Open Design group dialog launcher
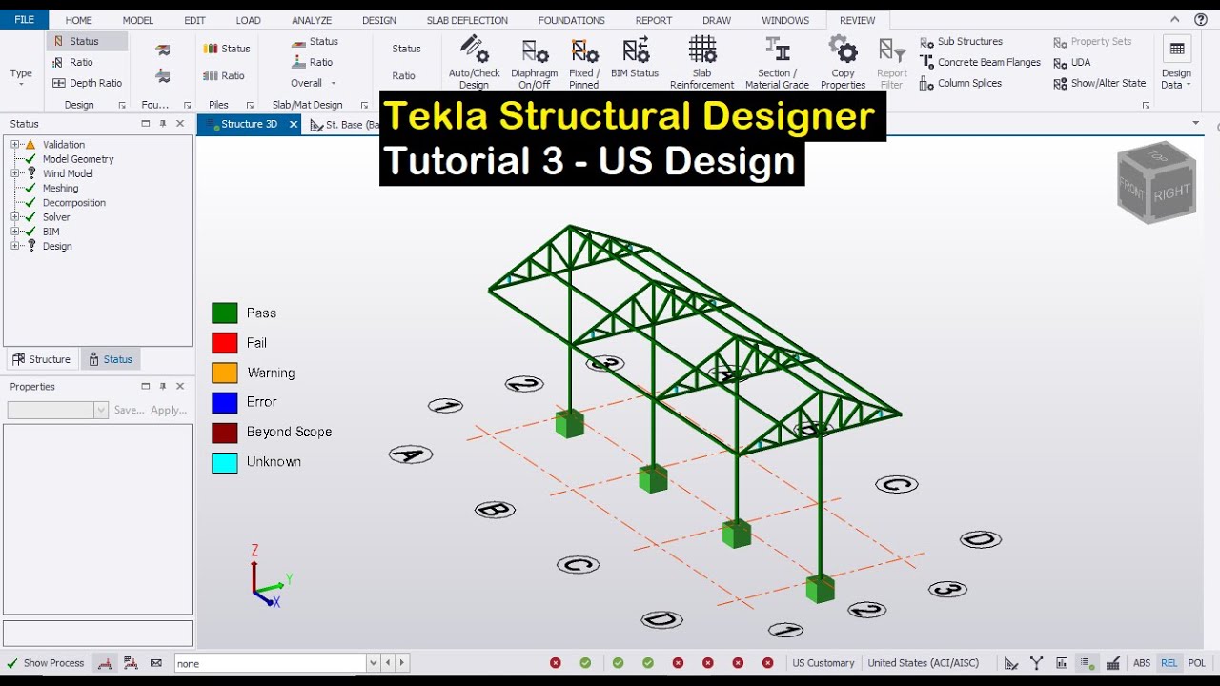The height and width of the screenshot is (686, 1220). point(122,105)
